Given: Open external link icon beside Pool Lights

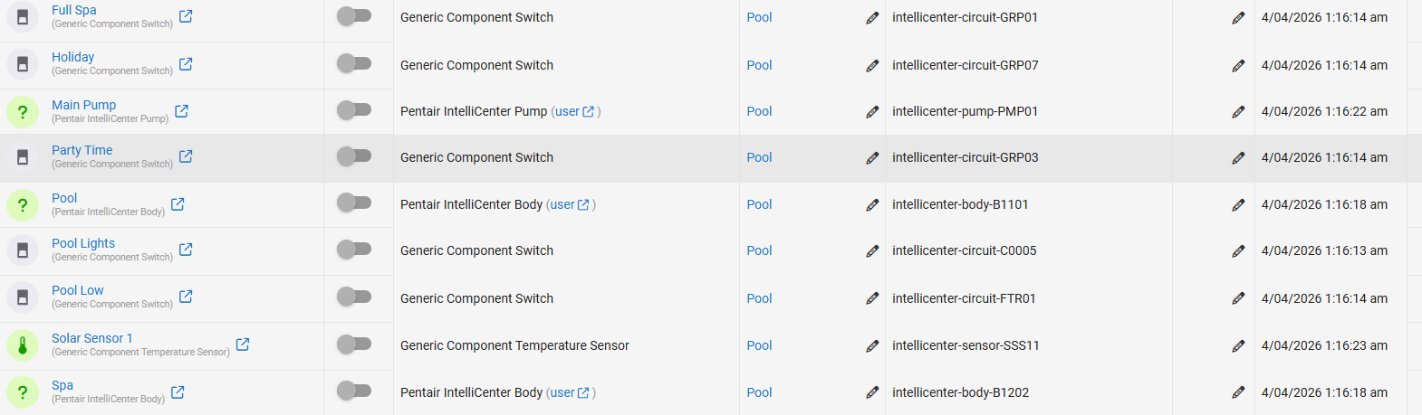Looking at the screenshot, I should (x=186, y=250).
